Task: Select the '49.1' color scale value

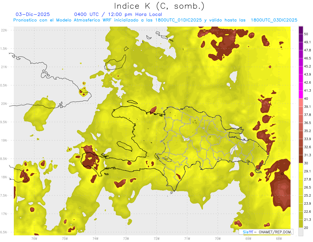Action: (x=308, y=42)
